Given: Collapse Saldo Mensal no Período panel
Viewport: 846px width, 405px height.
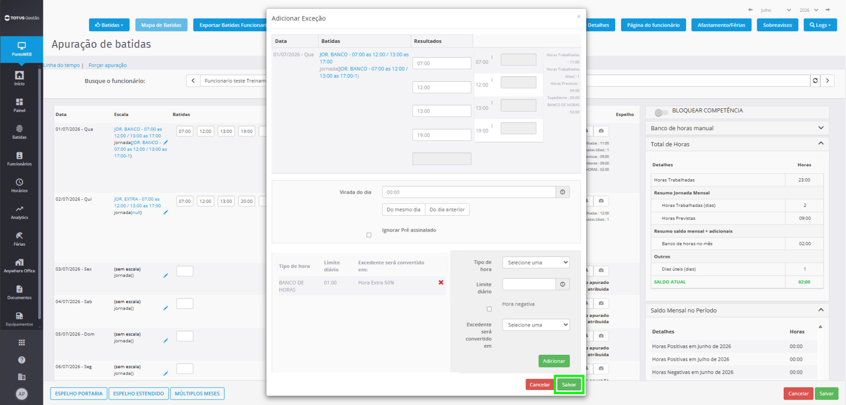Looking at the screenshot, I should (821, 310).
